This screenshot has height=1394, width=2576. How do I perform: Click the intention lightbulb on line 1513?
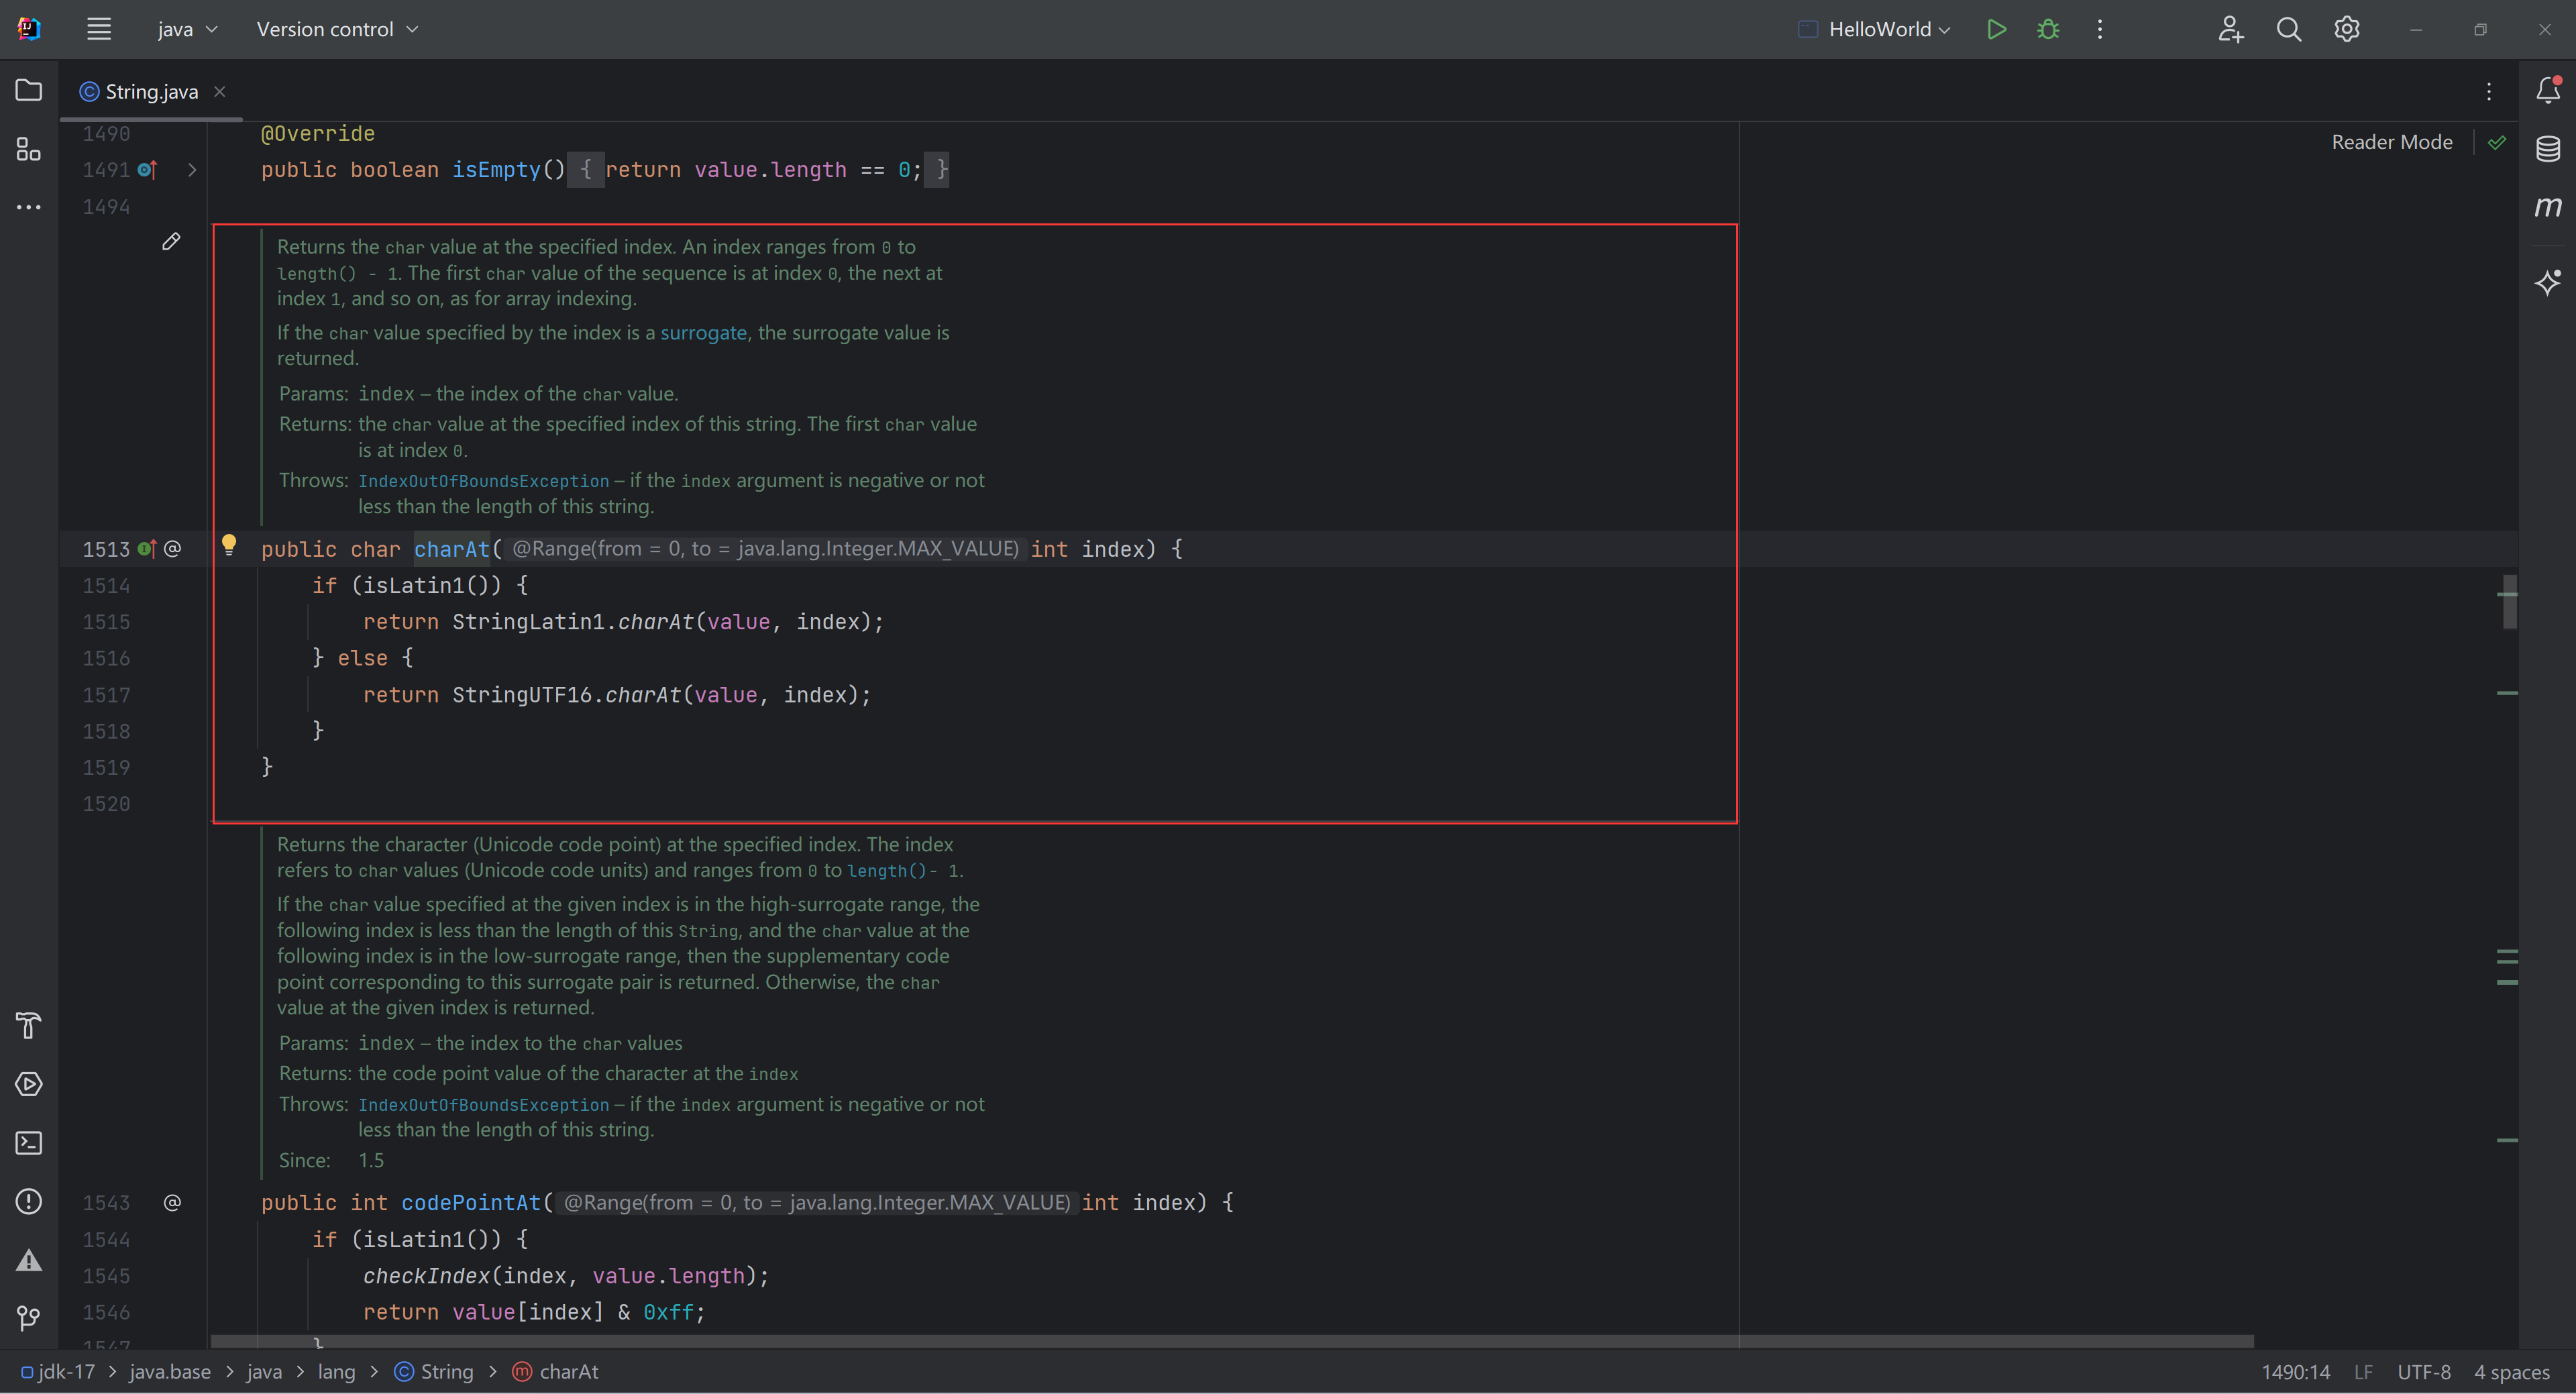[x=229, y=545]
